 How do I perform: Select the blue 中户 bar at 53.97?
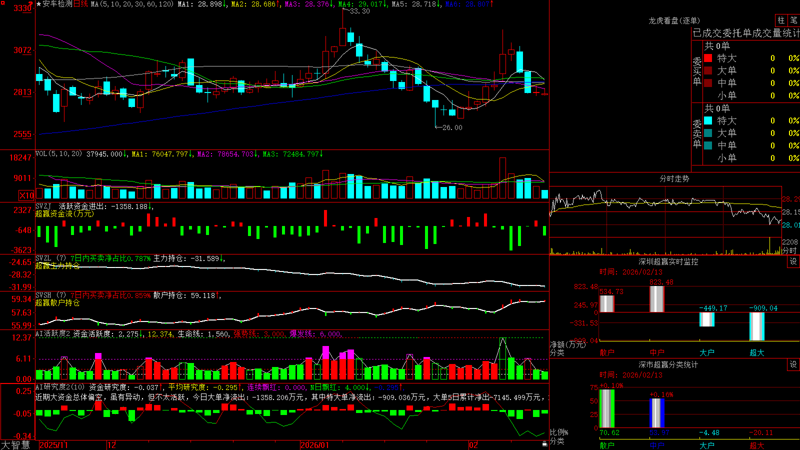tap(656, 413)
